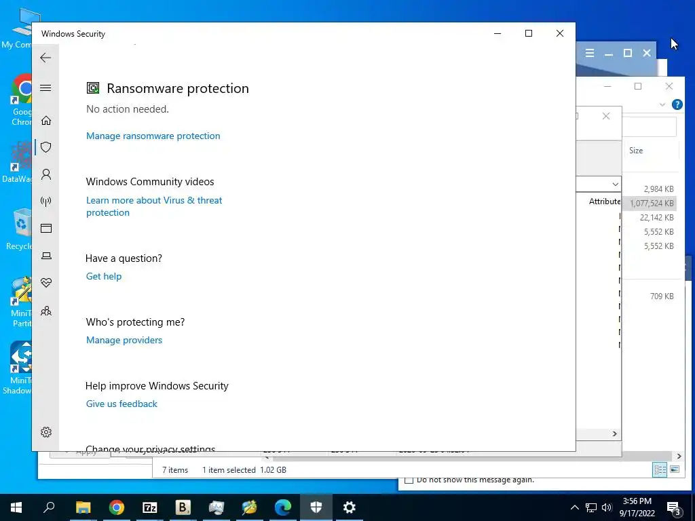The height and width of the screenshot is (521, 695).
Task: Click Manage ransomware protection link
Action: click(153, 136)
